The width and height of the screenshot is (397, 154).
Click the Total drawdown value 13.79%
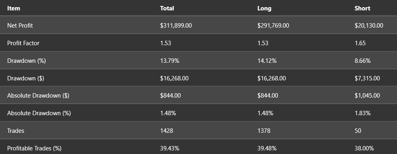pyautogui.click(x=170, y=61)
